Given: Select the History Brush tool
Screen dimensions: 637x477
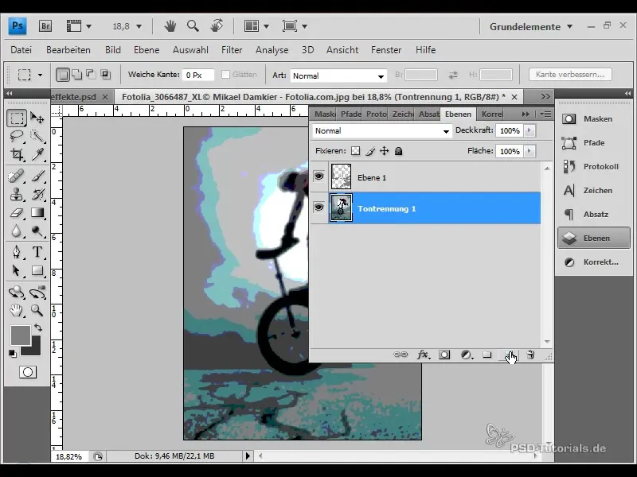Looking at the screenshot, I should pos(37,195).
